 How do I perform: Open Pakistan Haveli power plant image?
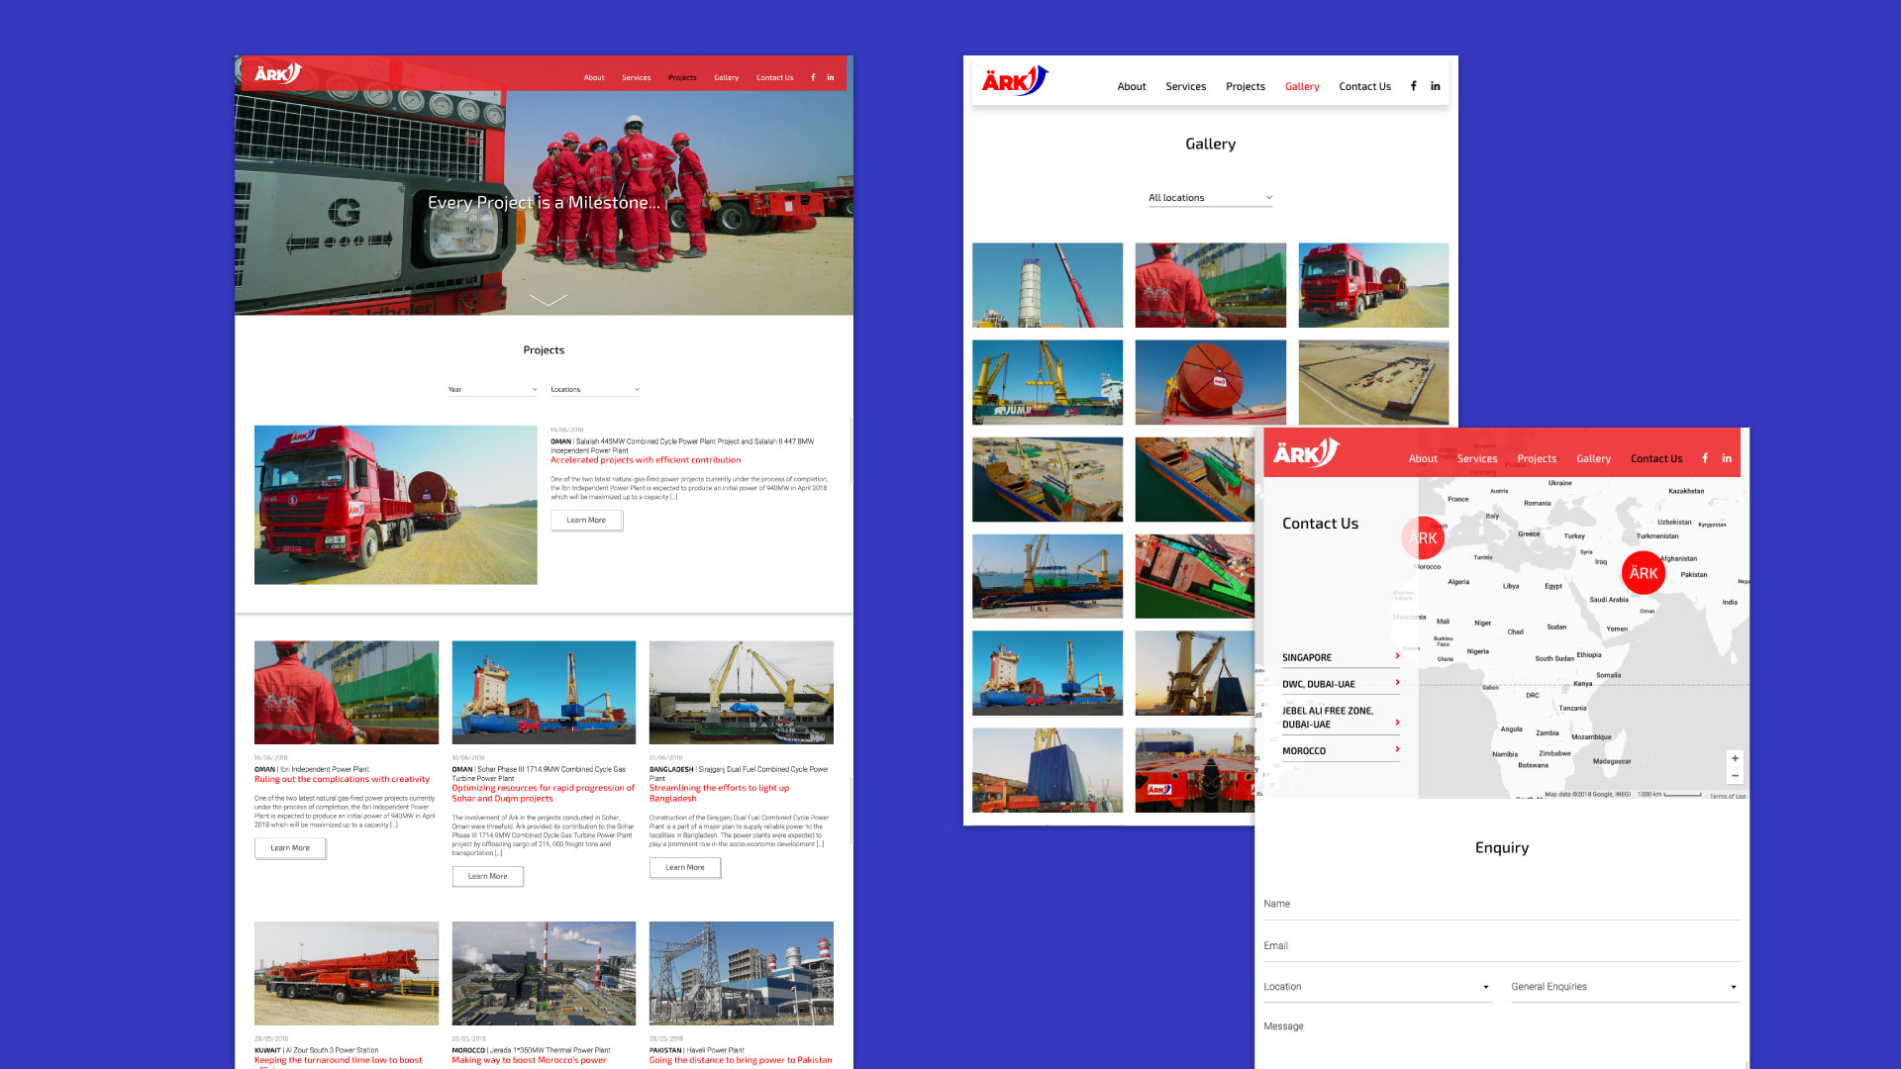tap(742, 973)
